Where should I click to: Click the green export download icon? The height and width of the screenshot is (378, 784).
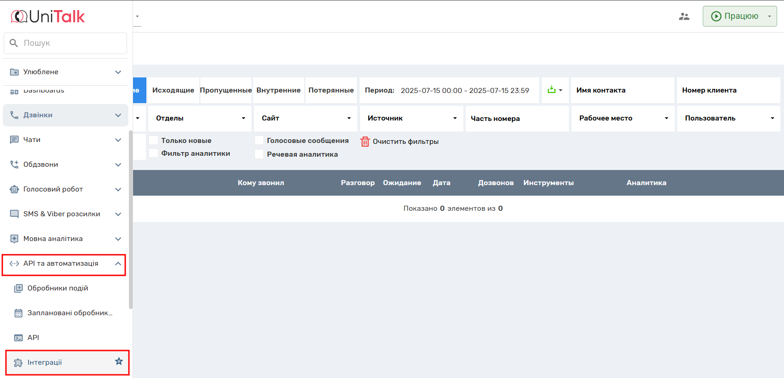[x=551, y=90]
